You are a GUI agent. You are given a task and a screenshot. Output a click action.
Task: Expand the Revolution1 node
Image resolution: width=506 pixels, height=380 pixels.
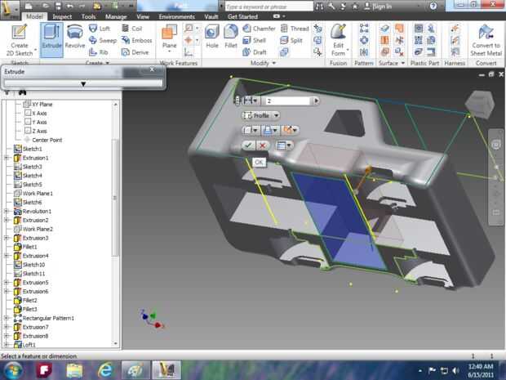pyautogui.click(x=7, y=212)
